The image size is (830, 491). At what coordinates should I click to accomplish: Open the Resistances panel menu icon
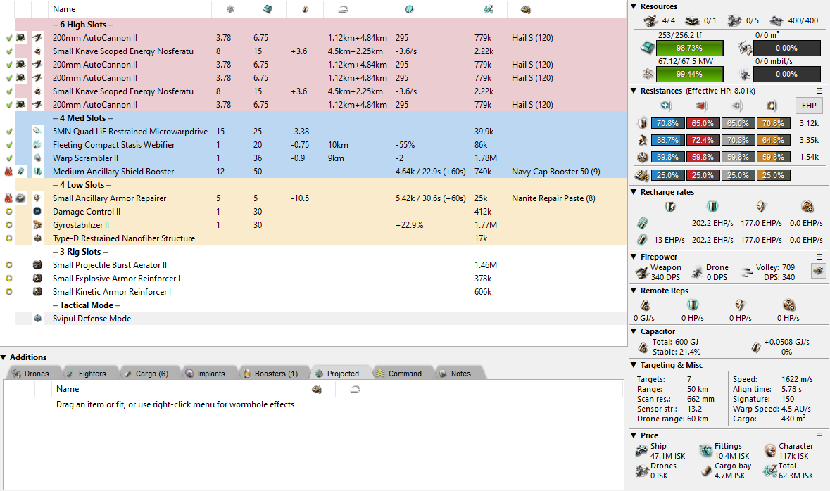pos(819,91)
